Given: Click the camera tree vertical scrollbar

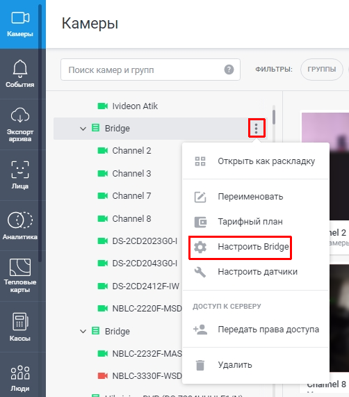Looking at the screenshot, I should (x=274, y=117).
